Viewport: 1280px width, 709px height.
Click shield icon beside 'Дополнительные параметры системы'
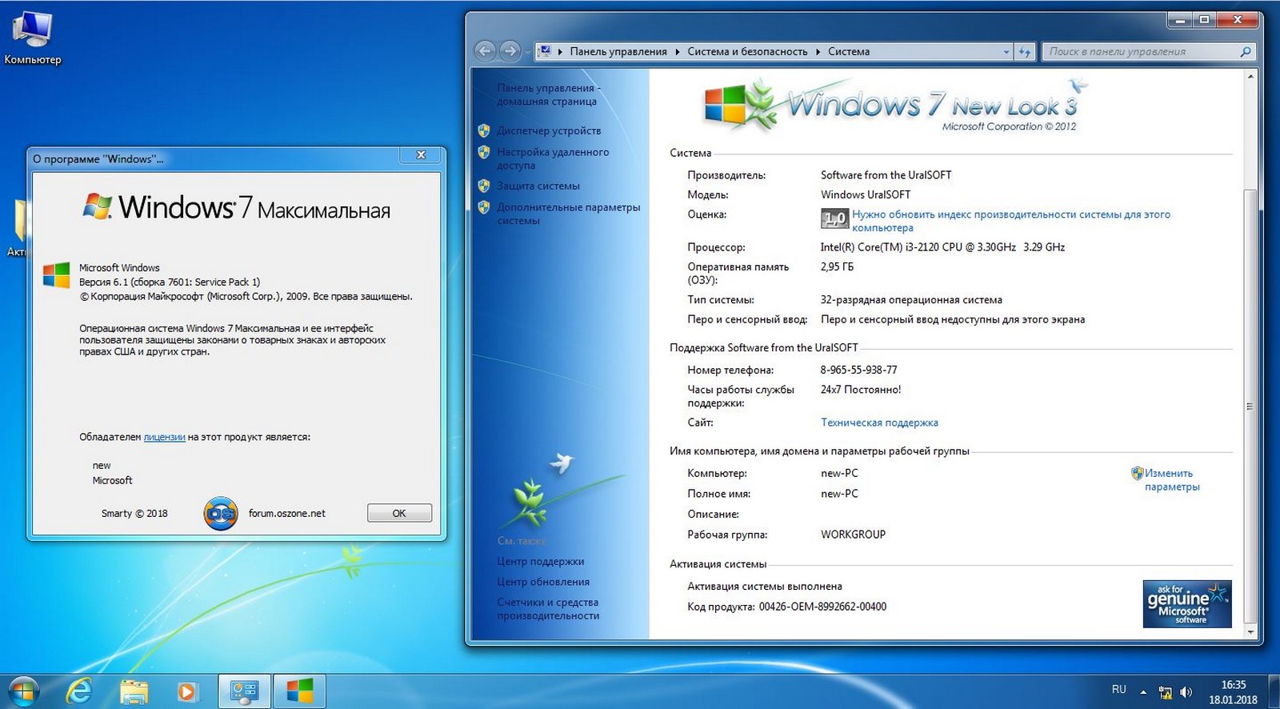pyautogui.click(x=484, y=207)
